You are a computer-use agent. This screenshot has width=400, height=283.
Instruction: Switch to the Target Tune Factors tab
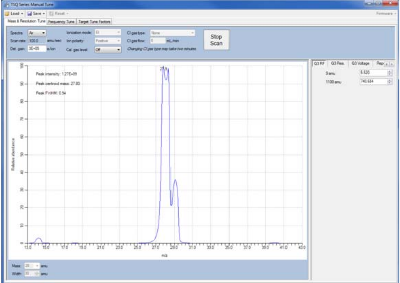click(x=94, y=22)
